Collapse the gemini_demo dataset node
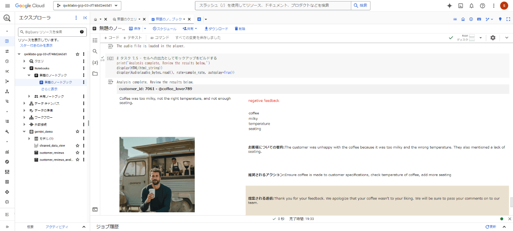Screen dimensions: 513x231 [x=24, y=132]
